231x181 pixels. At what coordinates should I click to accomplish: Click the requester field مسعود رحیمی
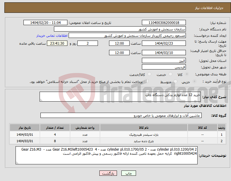(127, 36)
